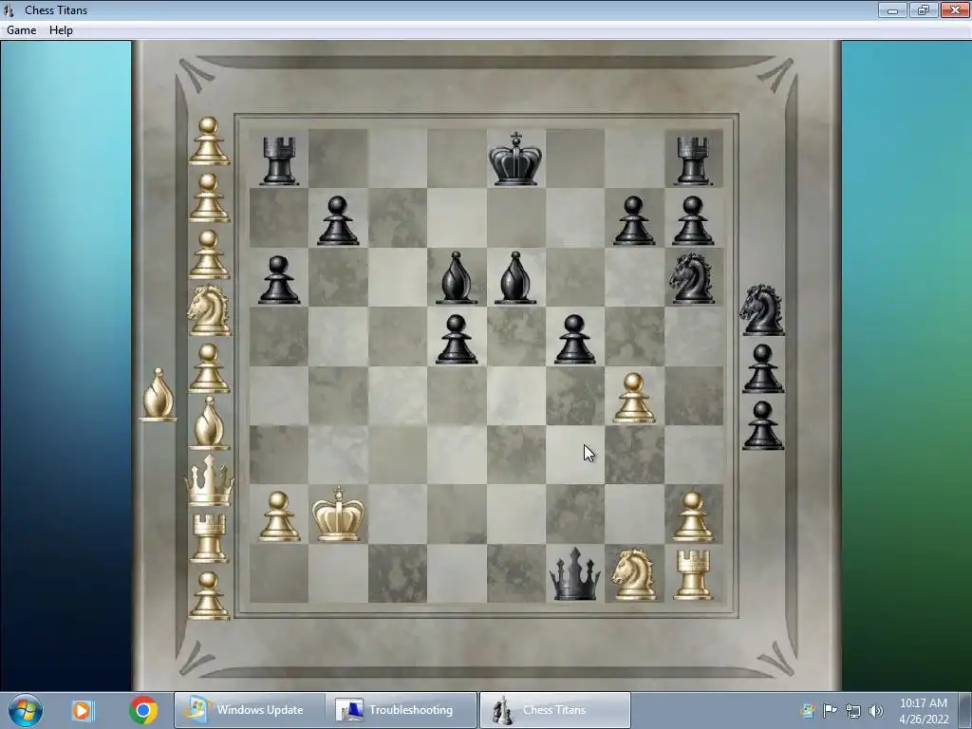
Task: Restore down the Chess Titans window
Action: tap(923, 9)
